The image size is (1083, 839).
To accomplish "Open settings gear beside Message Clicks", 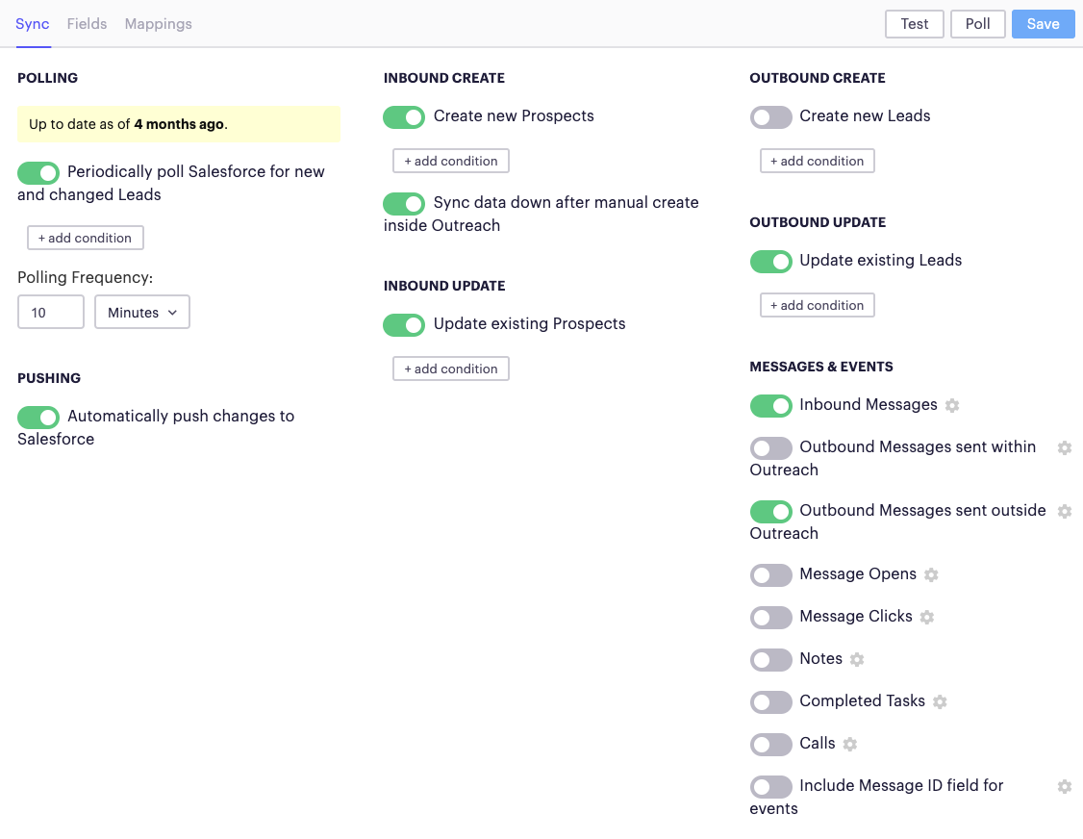I will (x=926, y=617).
